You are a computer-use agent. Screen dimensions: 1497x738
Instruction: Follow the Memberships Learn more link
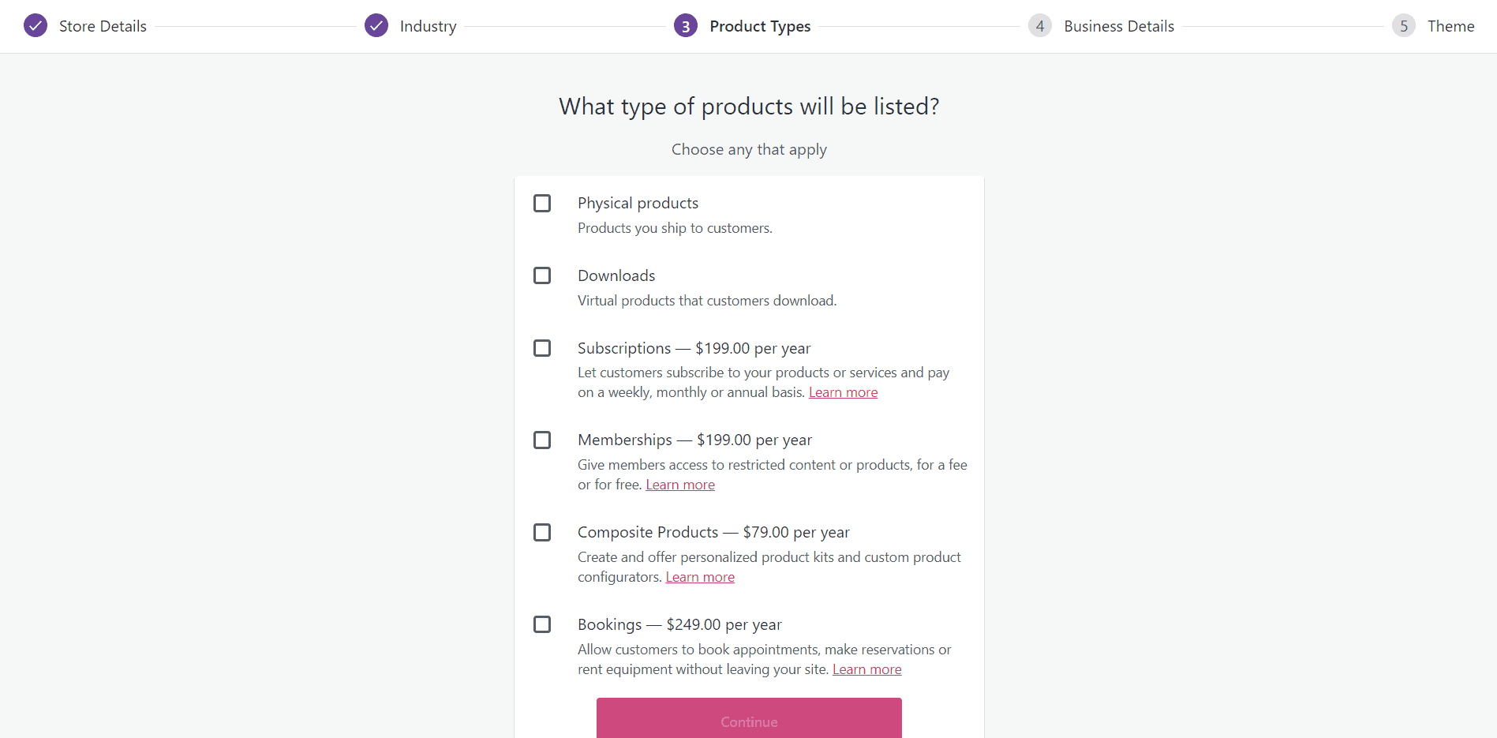pos(680,485)
